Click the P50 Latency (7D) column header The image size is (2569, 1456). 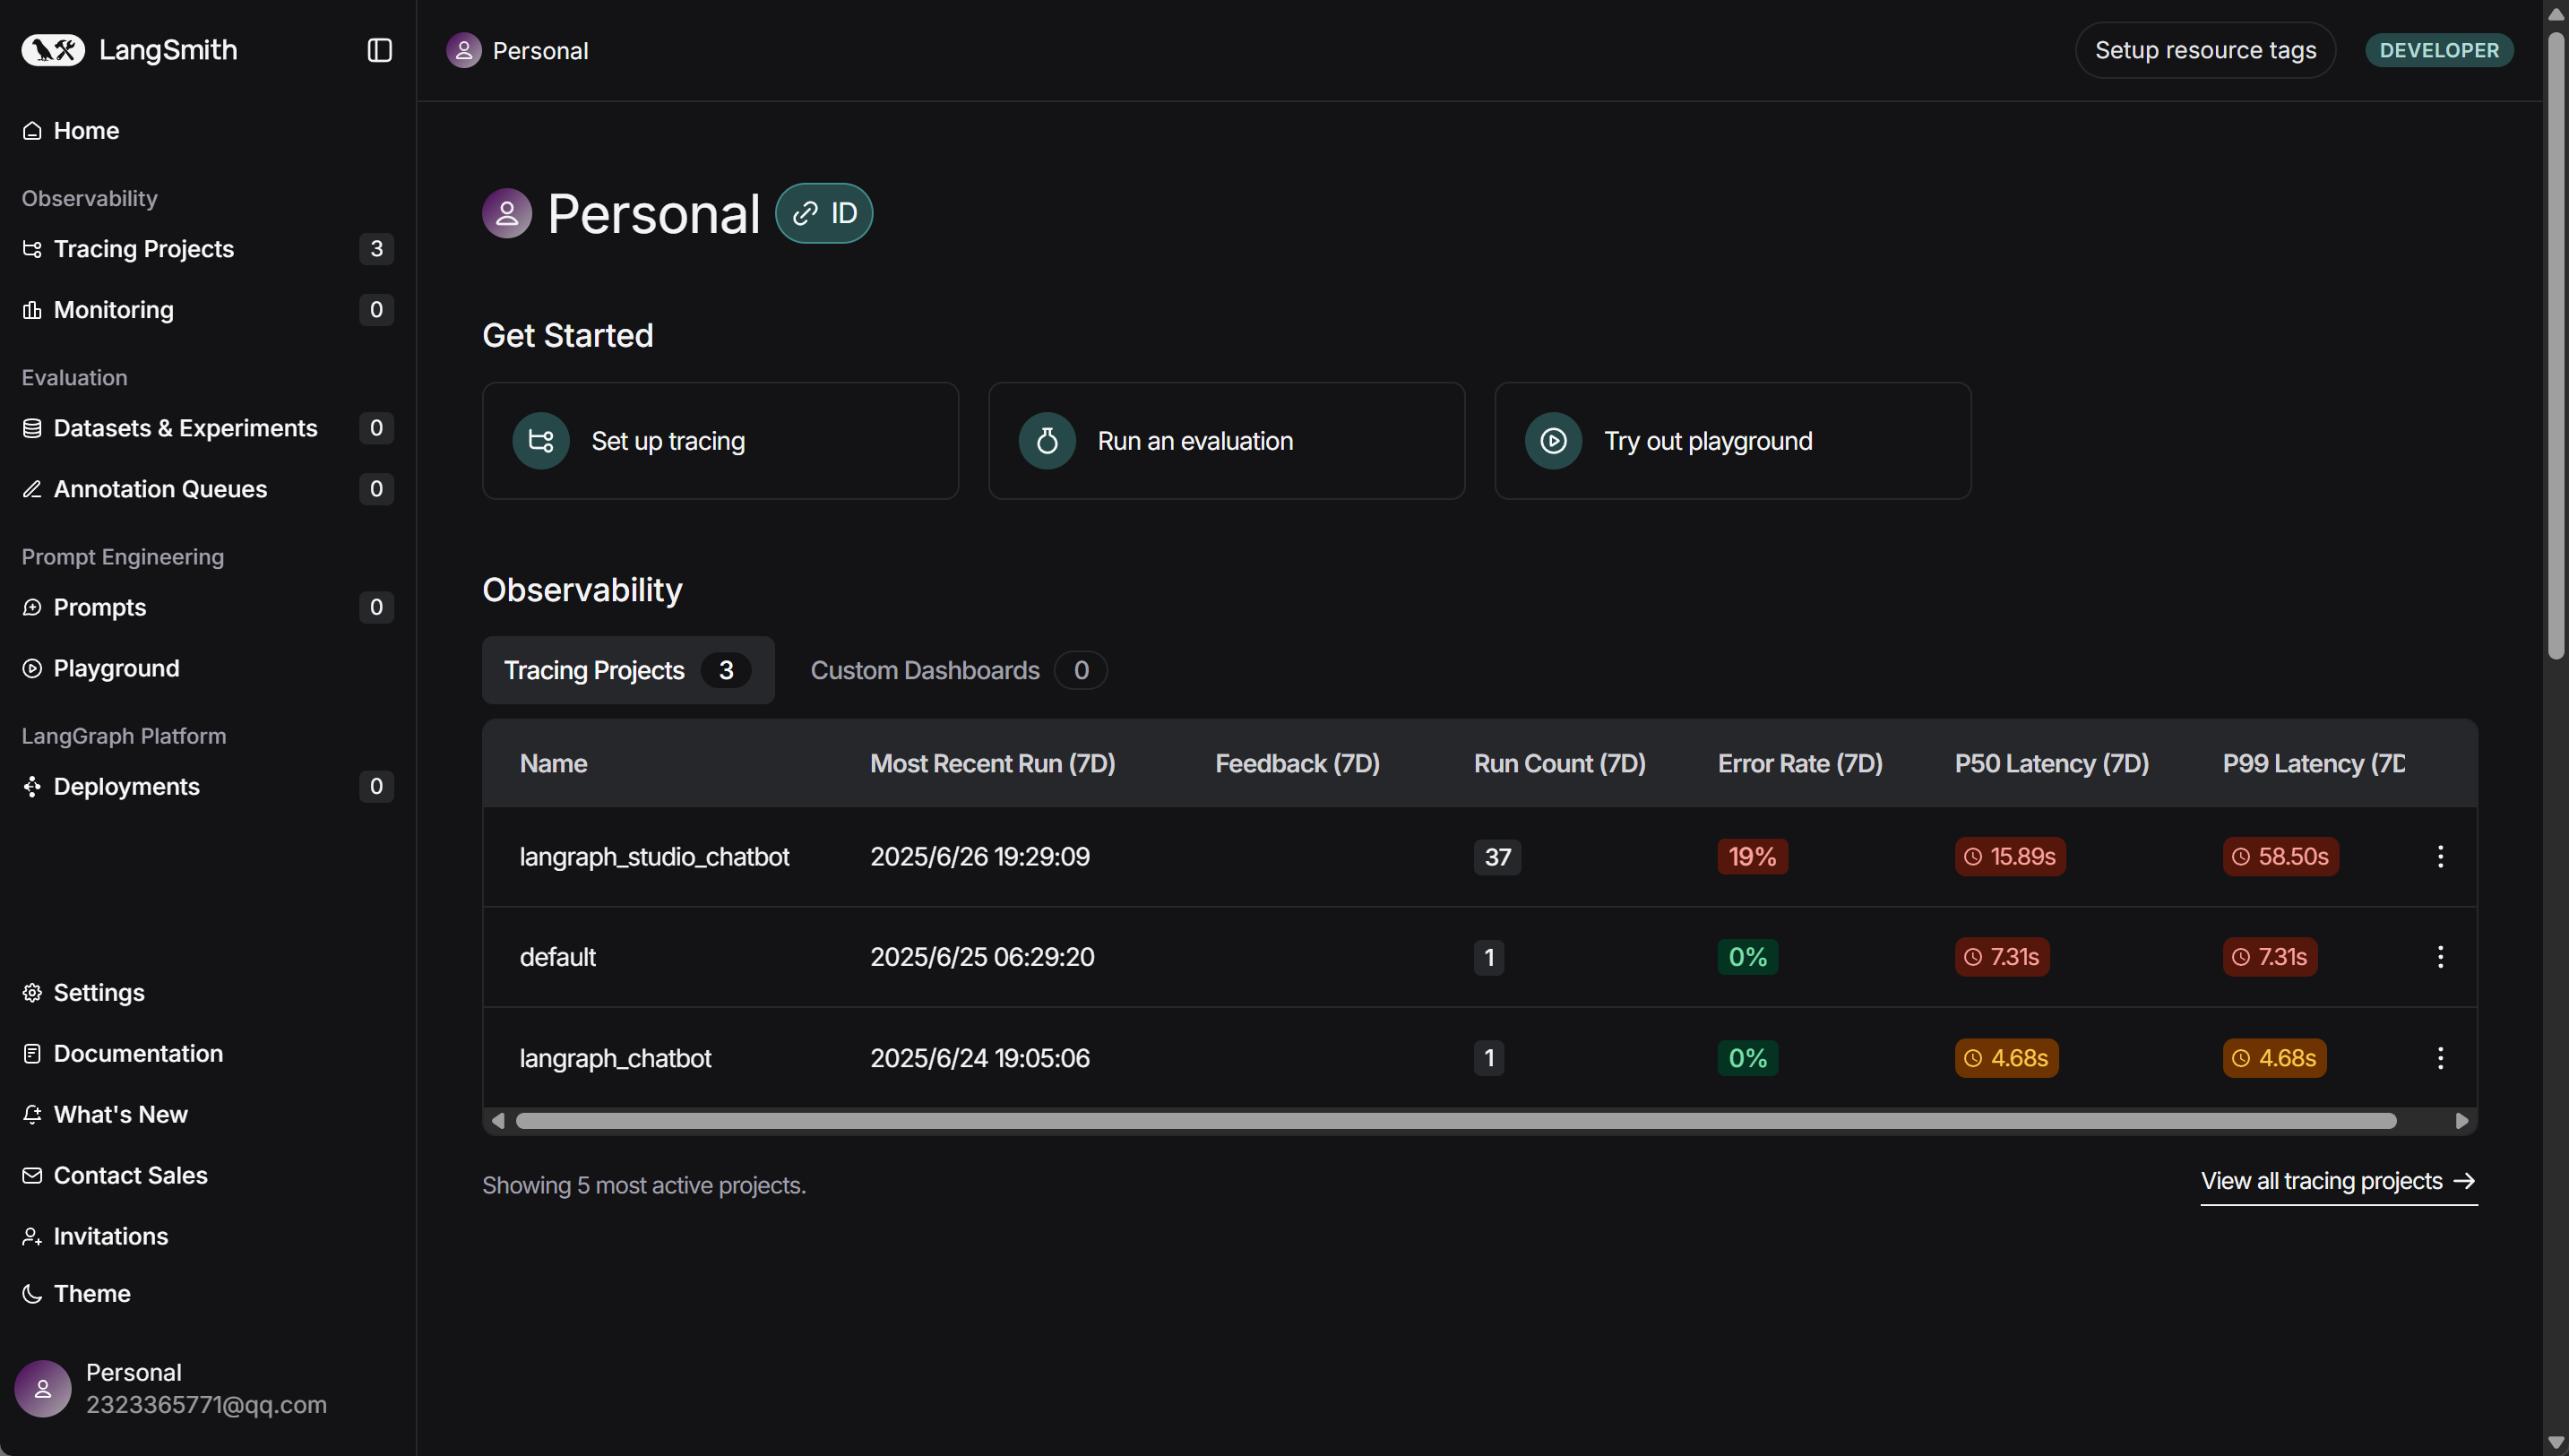2051,764
